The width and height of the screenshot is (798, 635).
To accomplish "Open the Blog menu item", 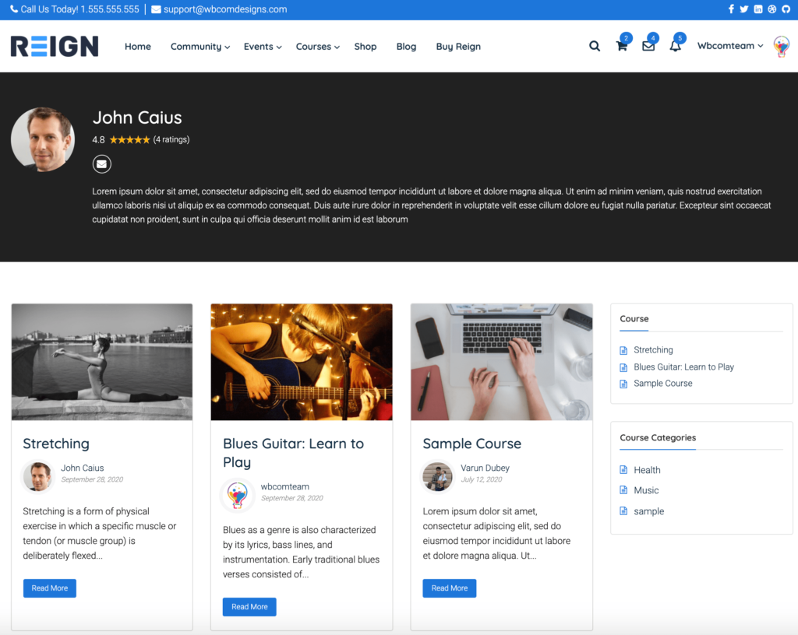I will 406,47.
